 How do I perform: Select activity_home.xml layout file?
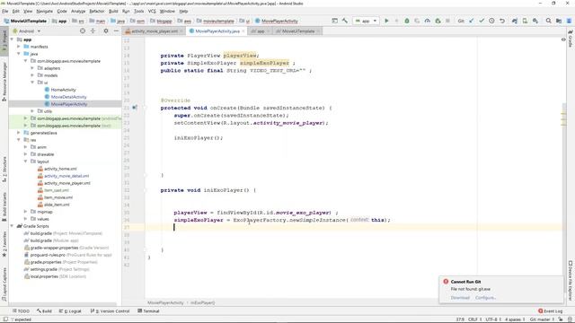(x=60, y=169)
